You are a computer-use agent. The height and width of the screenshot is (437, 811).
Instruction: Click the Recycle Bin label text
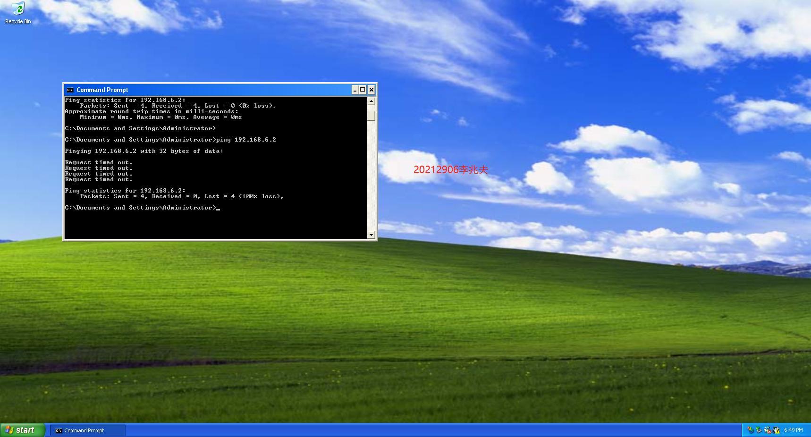pos(18,21)
